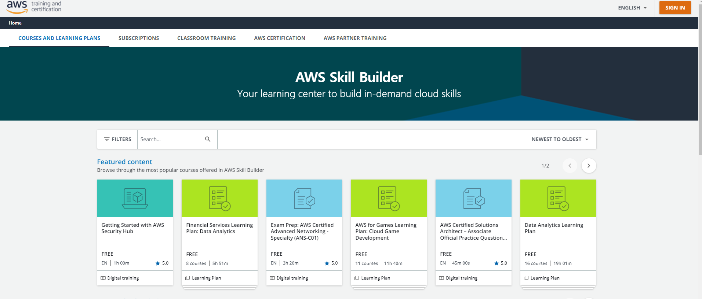Click Getting Started with AWS Security Hub title

click(x=133, y=228)
